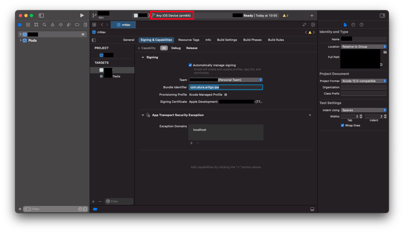Image resolution: width=404 pixels, height=233 pixels.
Task: Remove App Transport Security Exception capability
Action: 310,115
